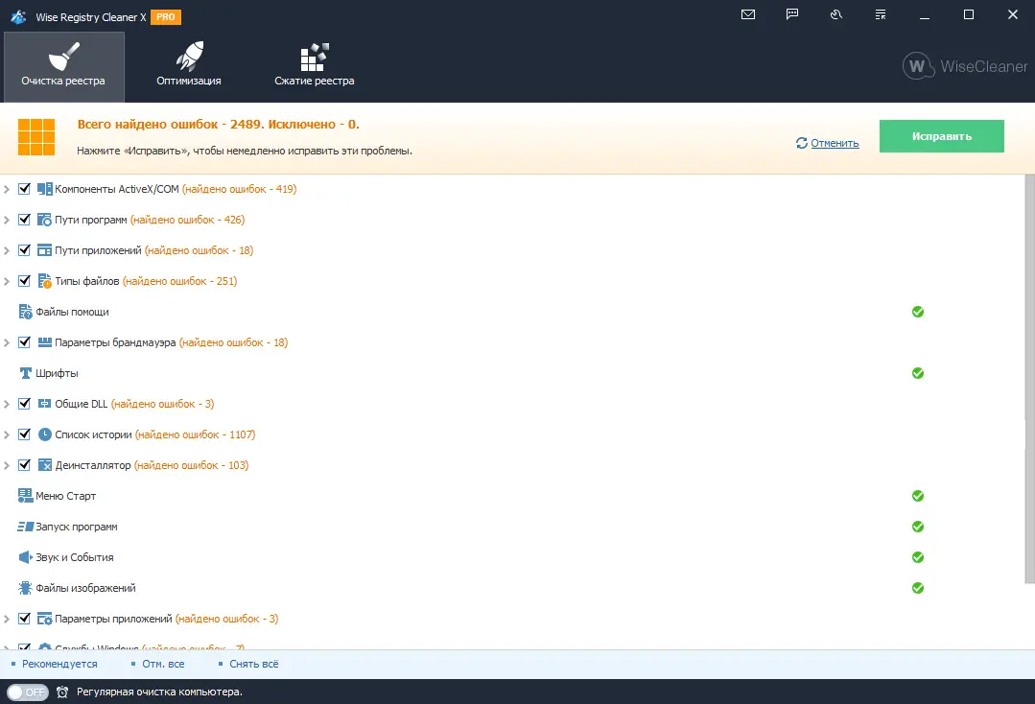Click the 'Регулярная очистка компьютера.' text
Screen dimensions: 1035x704
click(159, 692)
